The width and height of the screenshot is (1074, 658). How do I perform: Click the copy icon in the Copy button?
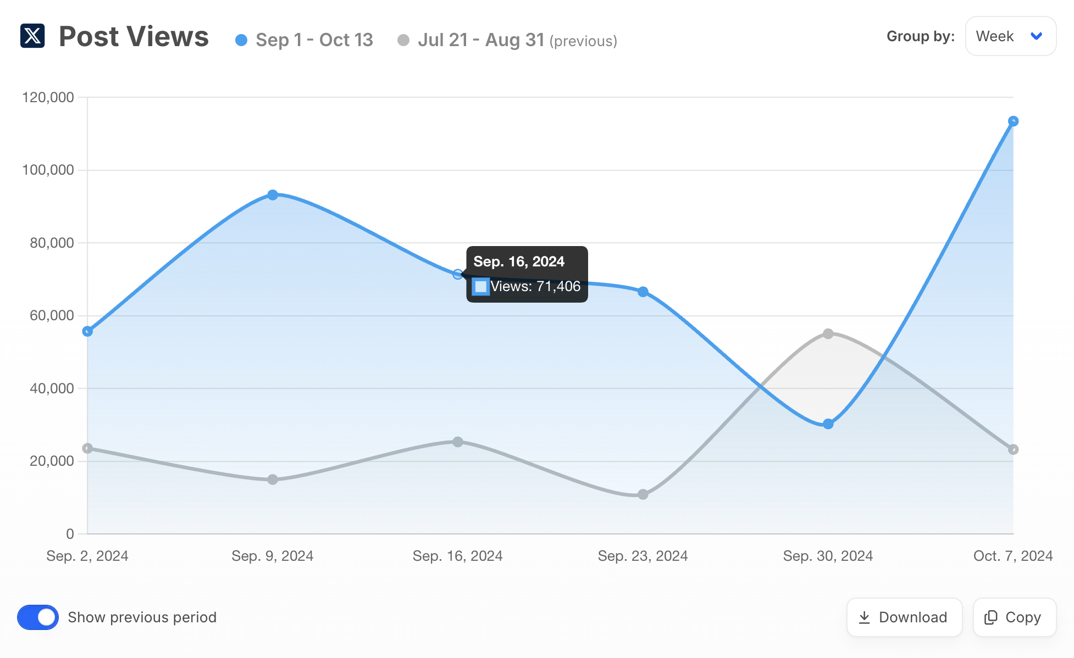point(991,617)
